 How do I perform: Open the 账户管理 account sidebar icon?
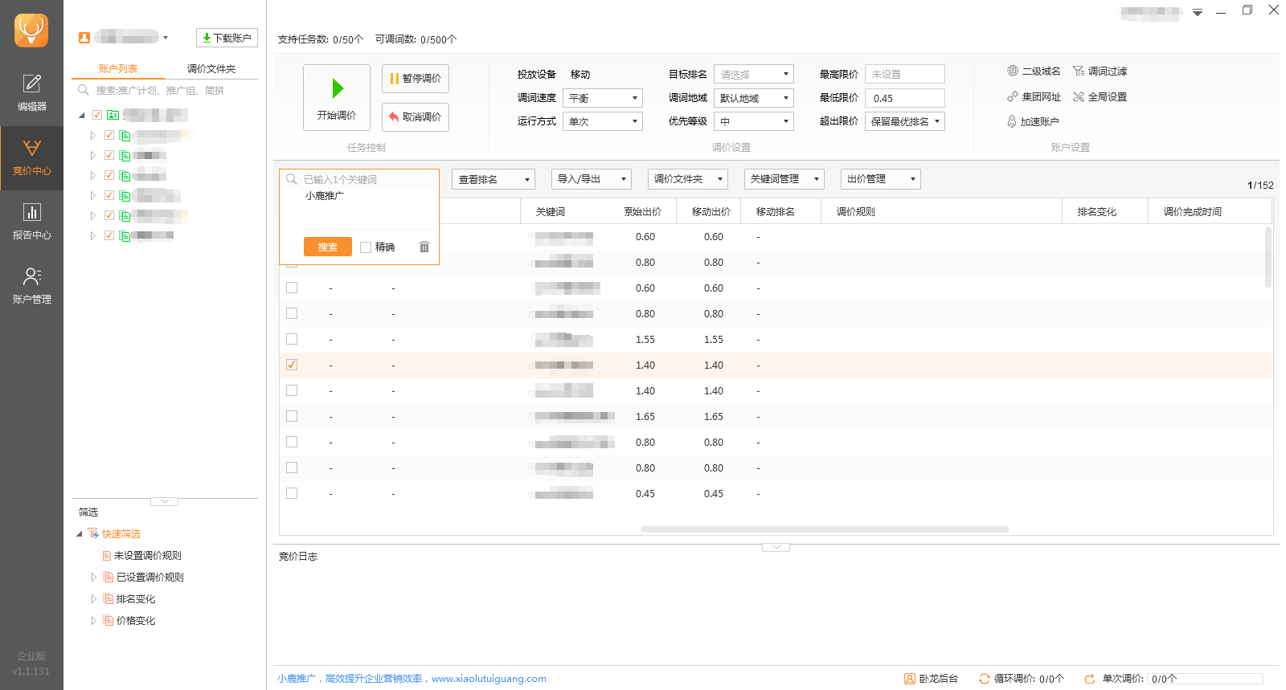pos(31,287)
